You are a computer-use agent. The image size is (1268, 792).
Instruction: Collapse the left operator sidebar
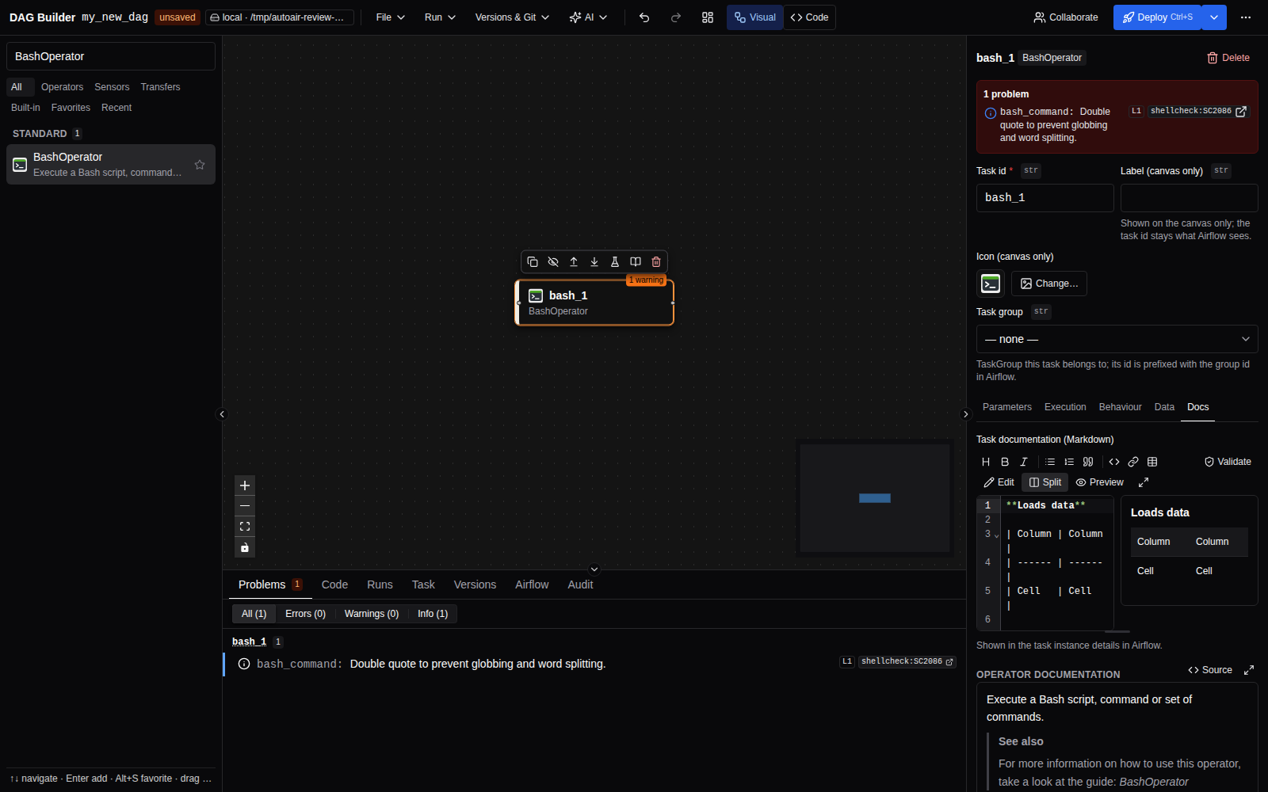[x=222, y=414]
